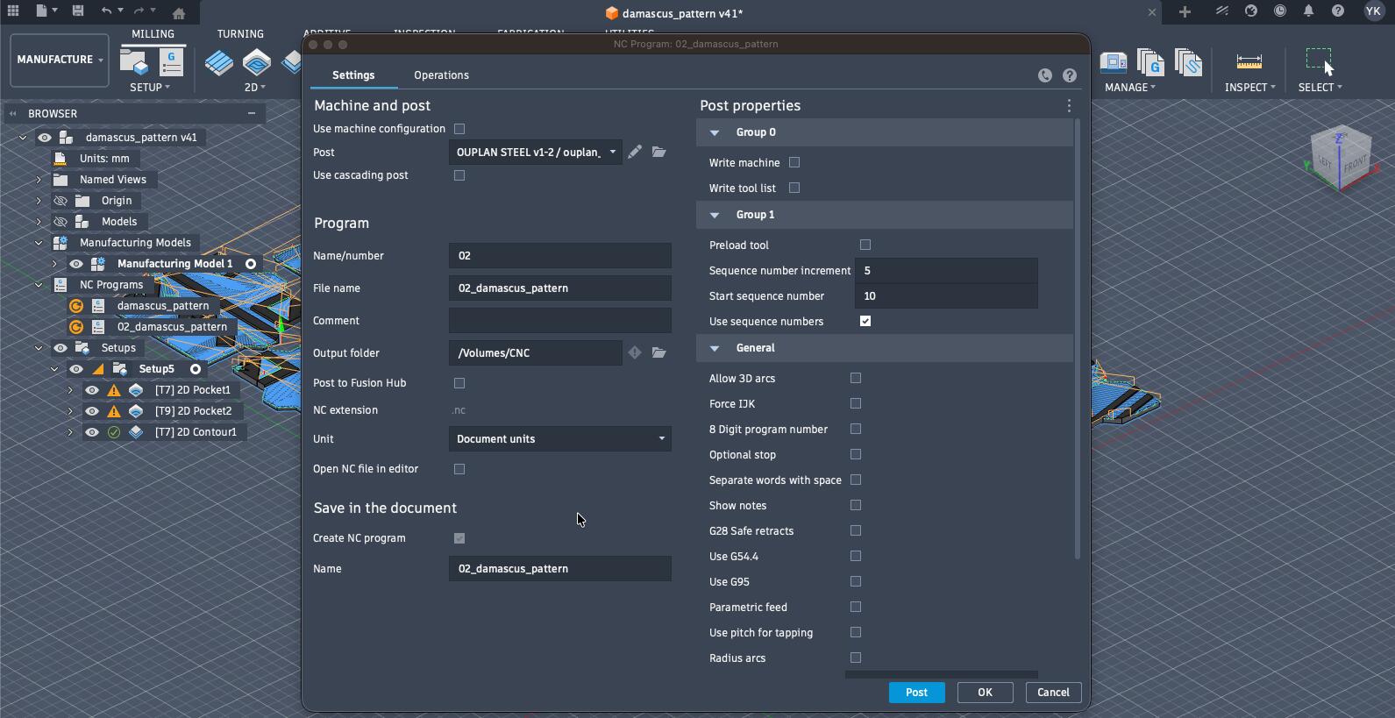Click the Post properties three-dot menu
Screen dimensions: 1395x718
point(1069,106)
